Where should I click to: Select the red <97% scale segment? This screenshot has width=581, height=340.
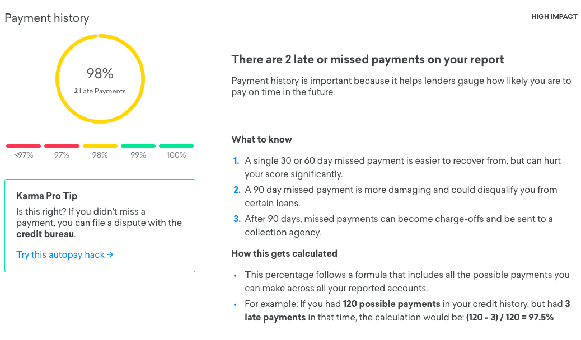(x=23, y=145)
